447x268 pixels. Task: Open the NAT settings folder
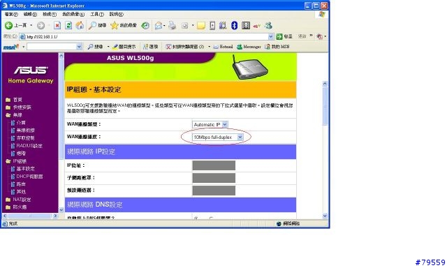pyautogui.click(x=18, y=200)
